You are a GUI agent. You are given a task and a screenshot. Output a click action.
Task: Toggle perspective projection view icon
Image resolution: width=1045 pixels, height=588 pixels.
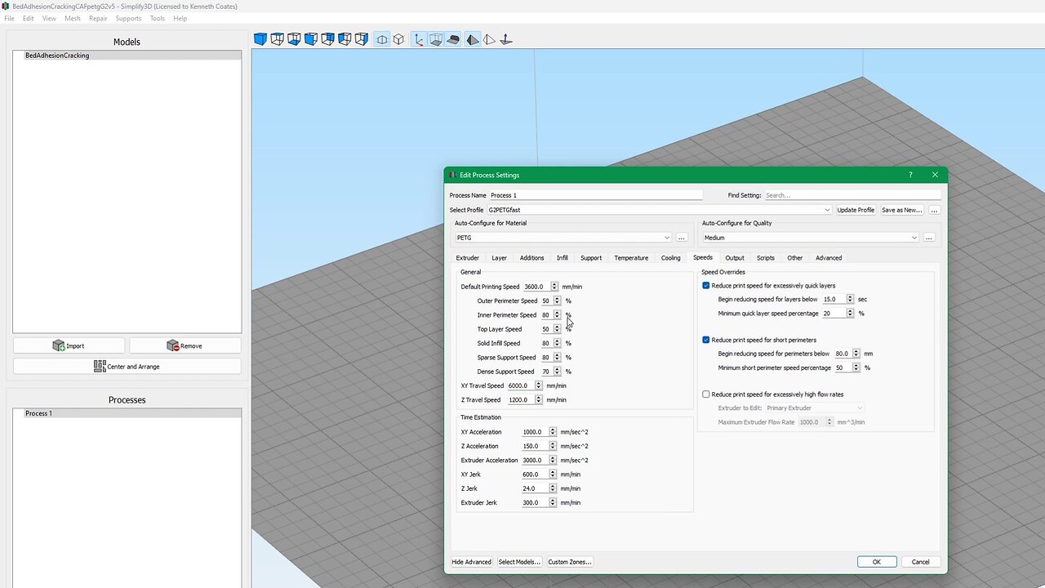382,39
